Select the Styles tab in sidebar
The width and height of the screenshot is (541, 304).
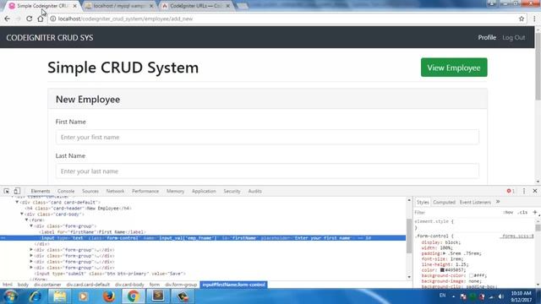423,202
